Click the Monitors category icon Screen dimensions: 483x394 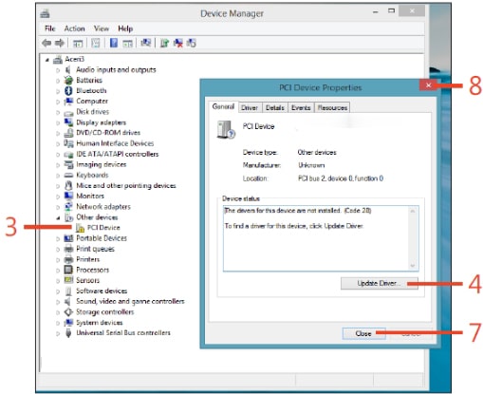coord(68,196)
